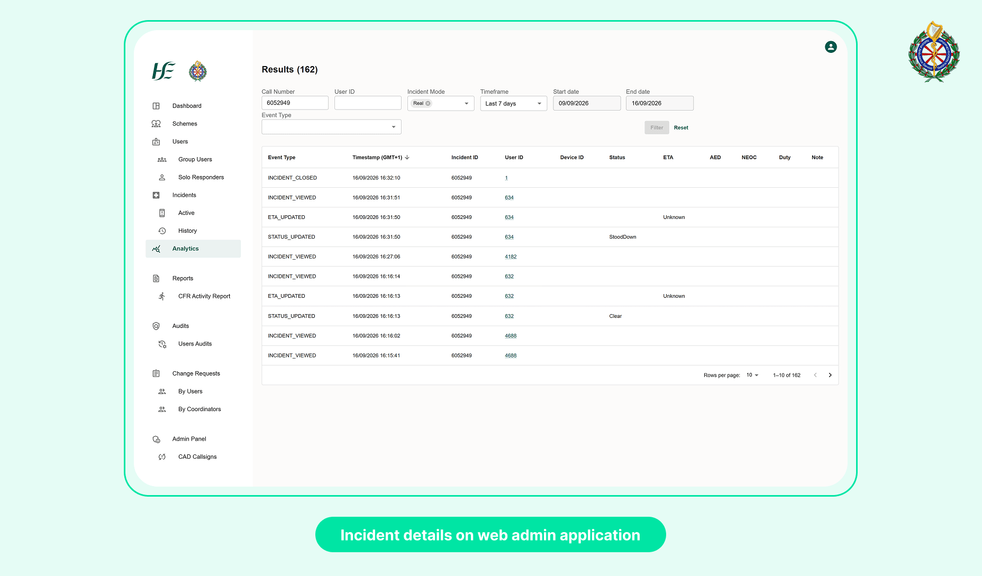Click the Reports document icon
The width and height of the screenshot is (982, 576).
156,279
